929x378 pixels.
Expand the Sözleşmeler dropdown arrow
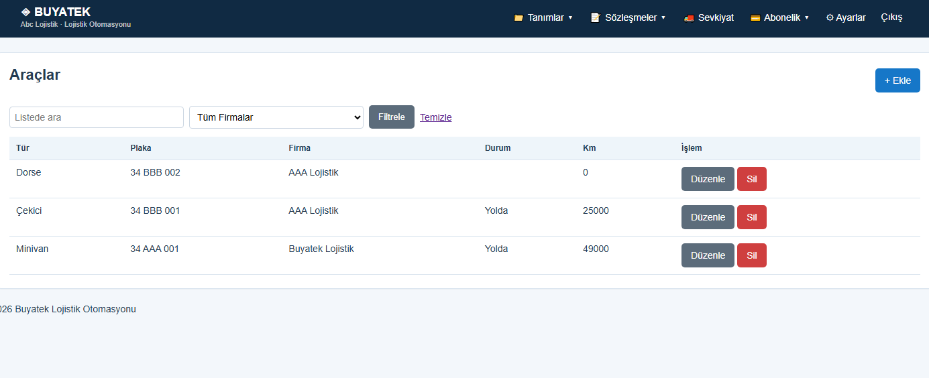(663, 18)
